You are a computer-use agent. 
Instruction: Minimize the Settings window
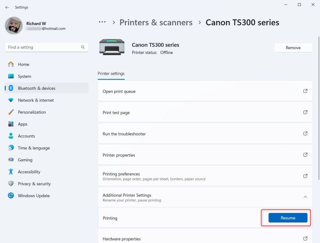[x=286, y=4]
